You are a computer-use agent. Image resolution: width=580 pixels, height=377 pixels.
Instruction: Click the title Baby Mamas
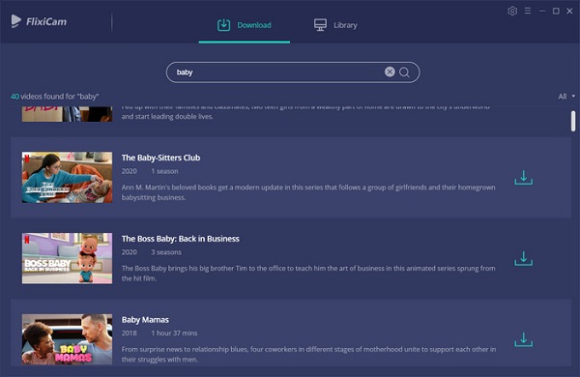pos(145,320)
